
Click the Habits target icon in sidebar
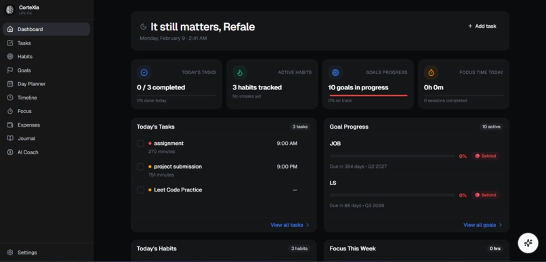10,56
